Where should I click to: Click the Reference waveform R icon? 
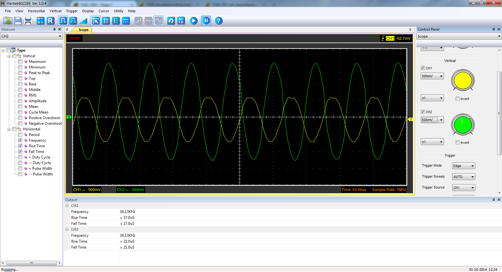(51, 21)
